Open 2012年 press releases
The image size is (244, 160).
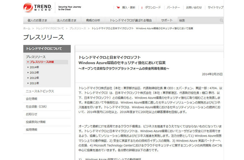(x=34, y=78)
